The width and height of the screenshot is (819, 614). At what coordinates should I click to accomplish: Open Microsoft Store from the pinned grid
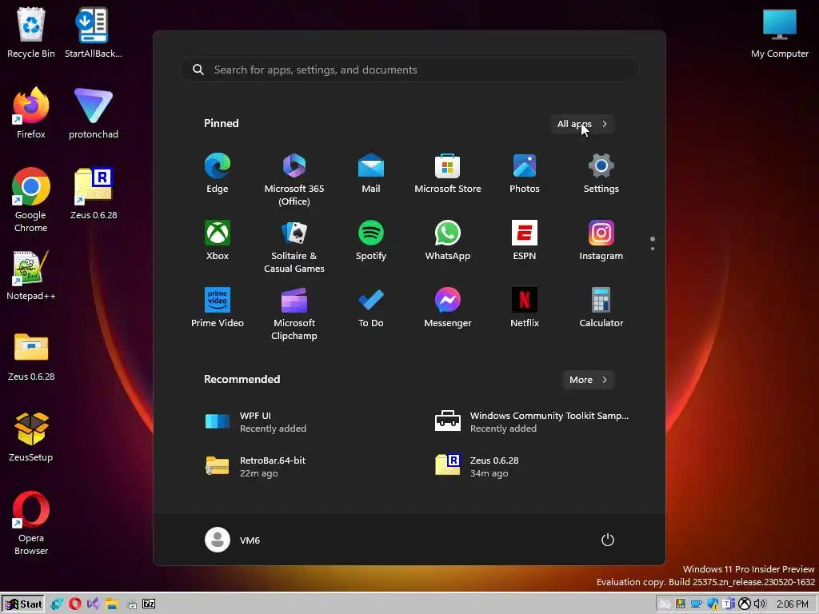pos(448,173)
